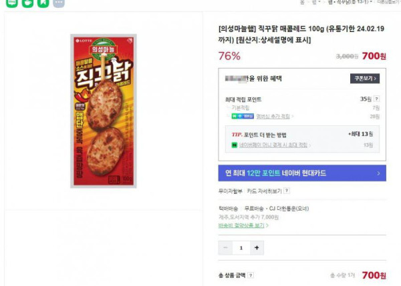The image size is (401, 286).
Task: Open 네이버페이 머니 결제 시 최대 적립 link
Action: (x=274, y=145)
